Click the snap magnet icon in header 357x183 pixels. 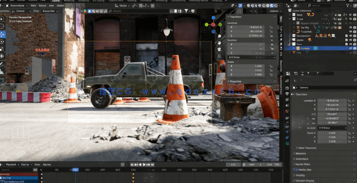pos(141,6)
